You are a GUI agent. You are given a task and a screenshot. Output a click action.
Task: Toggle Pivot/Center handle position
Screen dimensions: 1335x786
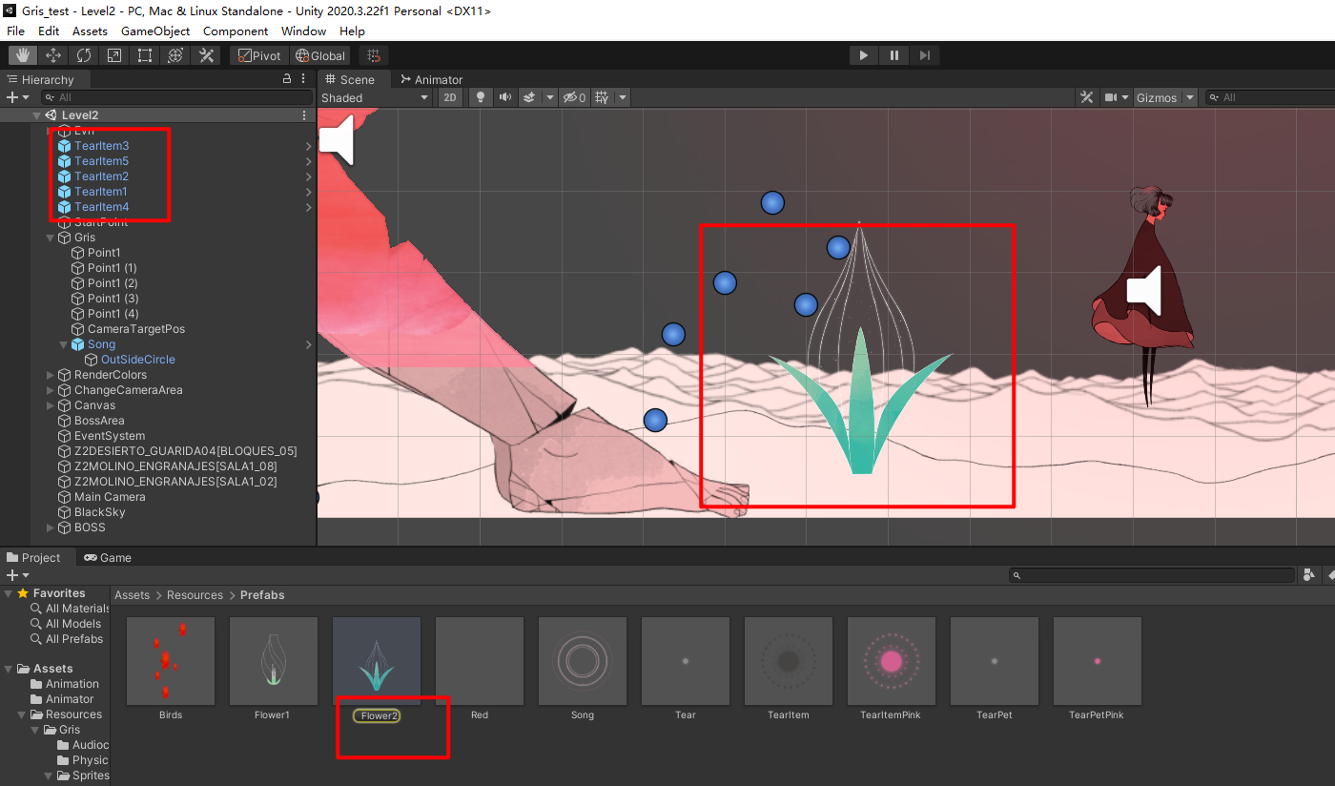tap(260, 55)
